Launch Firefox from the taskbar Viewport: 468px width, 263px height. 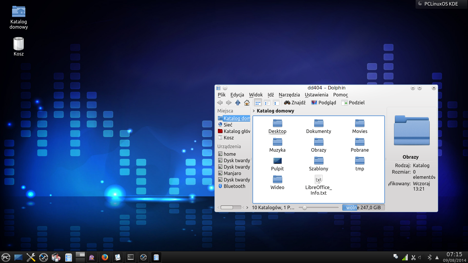(x=105, y=257)
